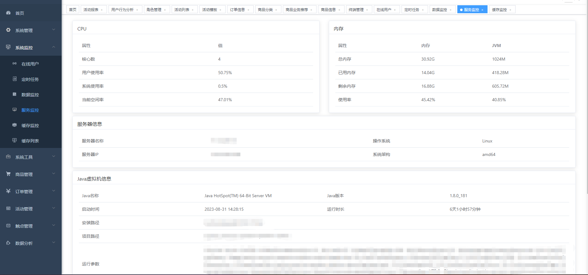
Task: Close the 商品业务推荐 tab
Action: pyautogui.click(x=311, y=10)
